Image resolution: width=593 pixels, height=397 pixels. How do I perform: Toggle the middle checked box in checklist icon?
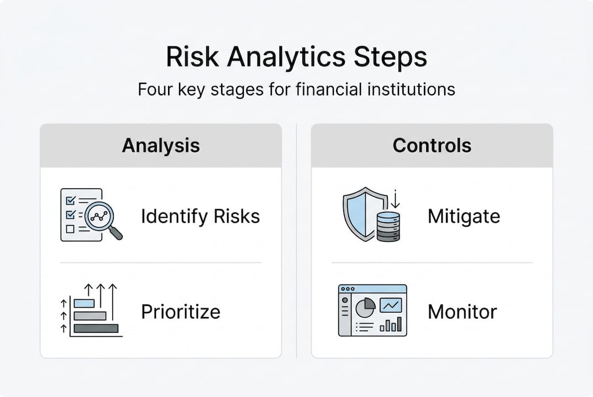coord(70,213)
